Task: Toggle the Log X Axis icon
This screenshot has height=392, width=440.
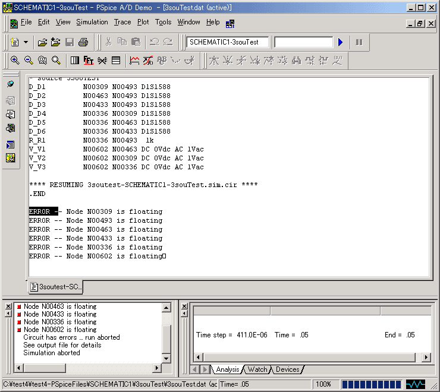Action: point(75,60)
